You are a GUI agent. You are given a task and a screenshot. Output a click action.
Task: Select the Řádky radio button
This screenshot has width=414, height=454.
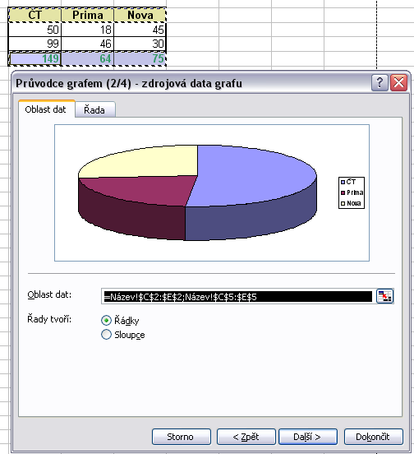coord(106,320)
